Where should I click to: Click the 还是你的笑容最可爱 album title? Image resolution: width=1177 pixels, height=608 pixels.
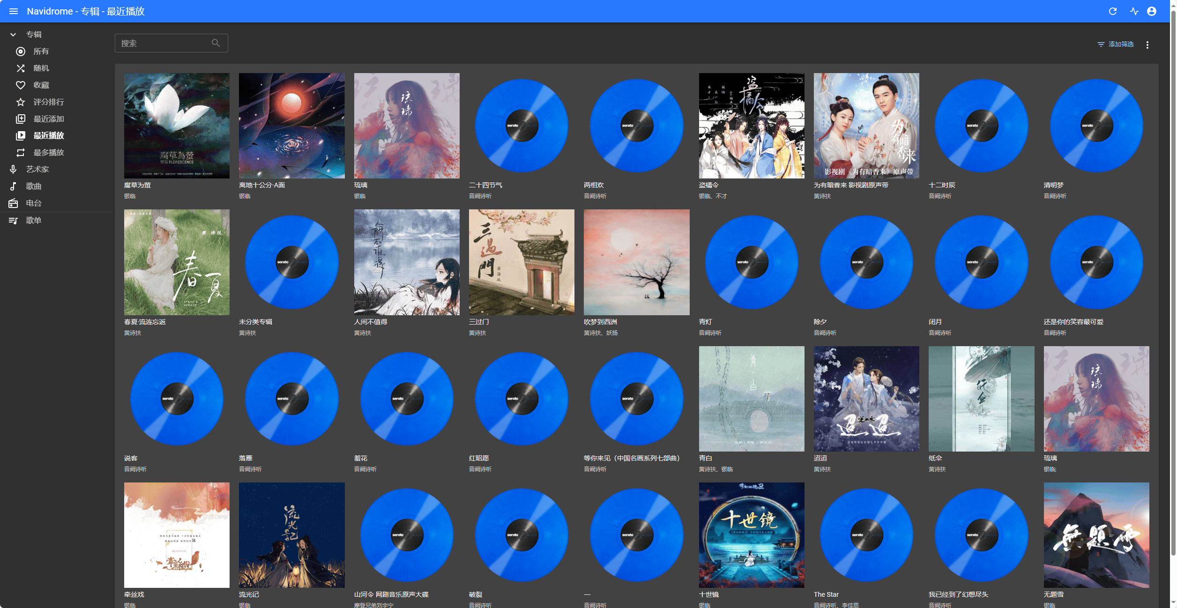pyautogui.click(x=1073, y=322)
